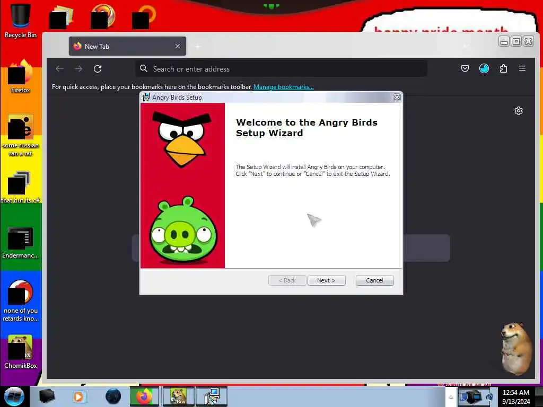The image size is (543, 407).
Task: Open Endermanc... desktop icon
Action: tap(21, 243)
